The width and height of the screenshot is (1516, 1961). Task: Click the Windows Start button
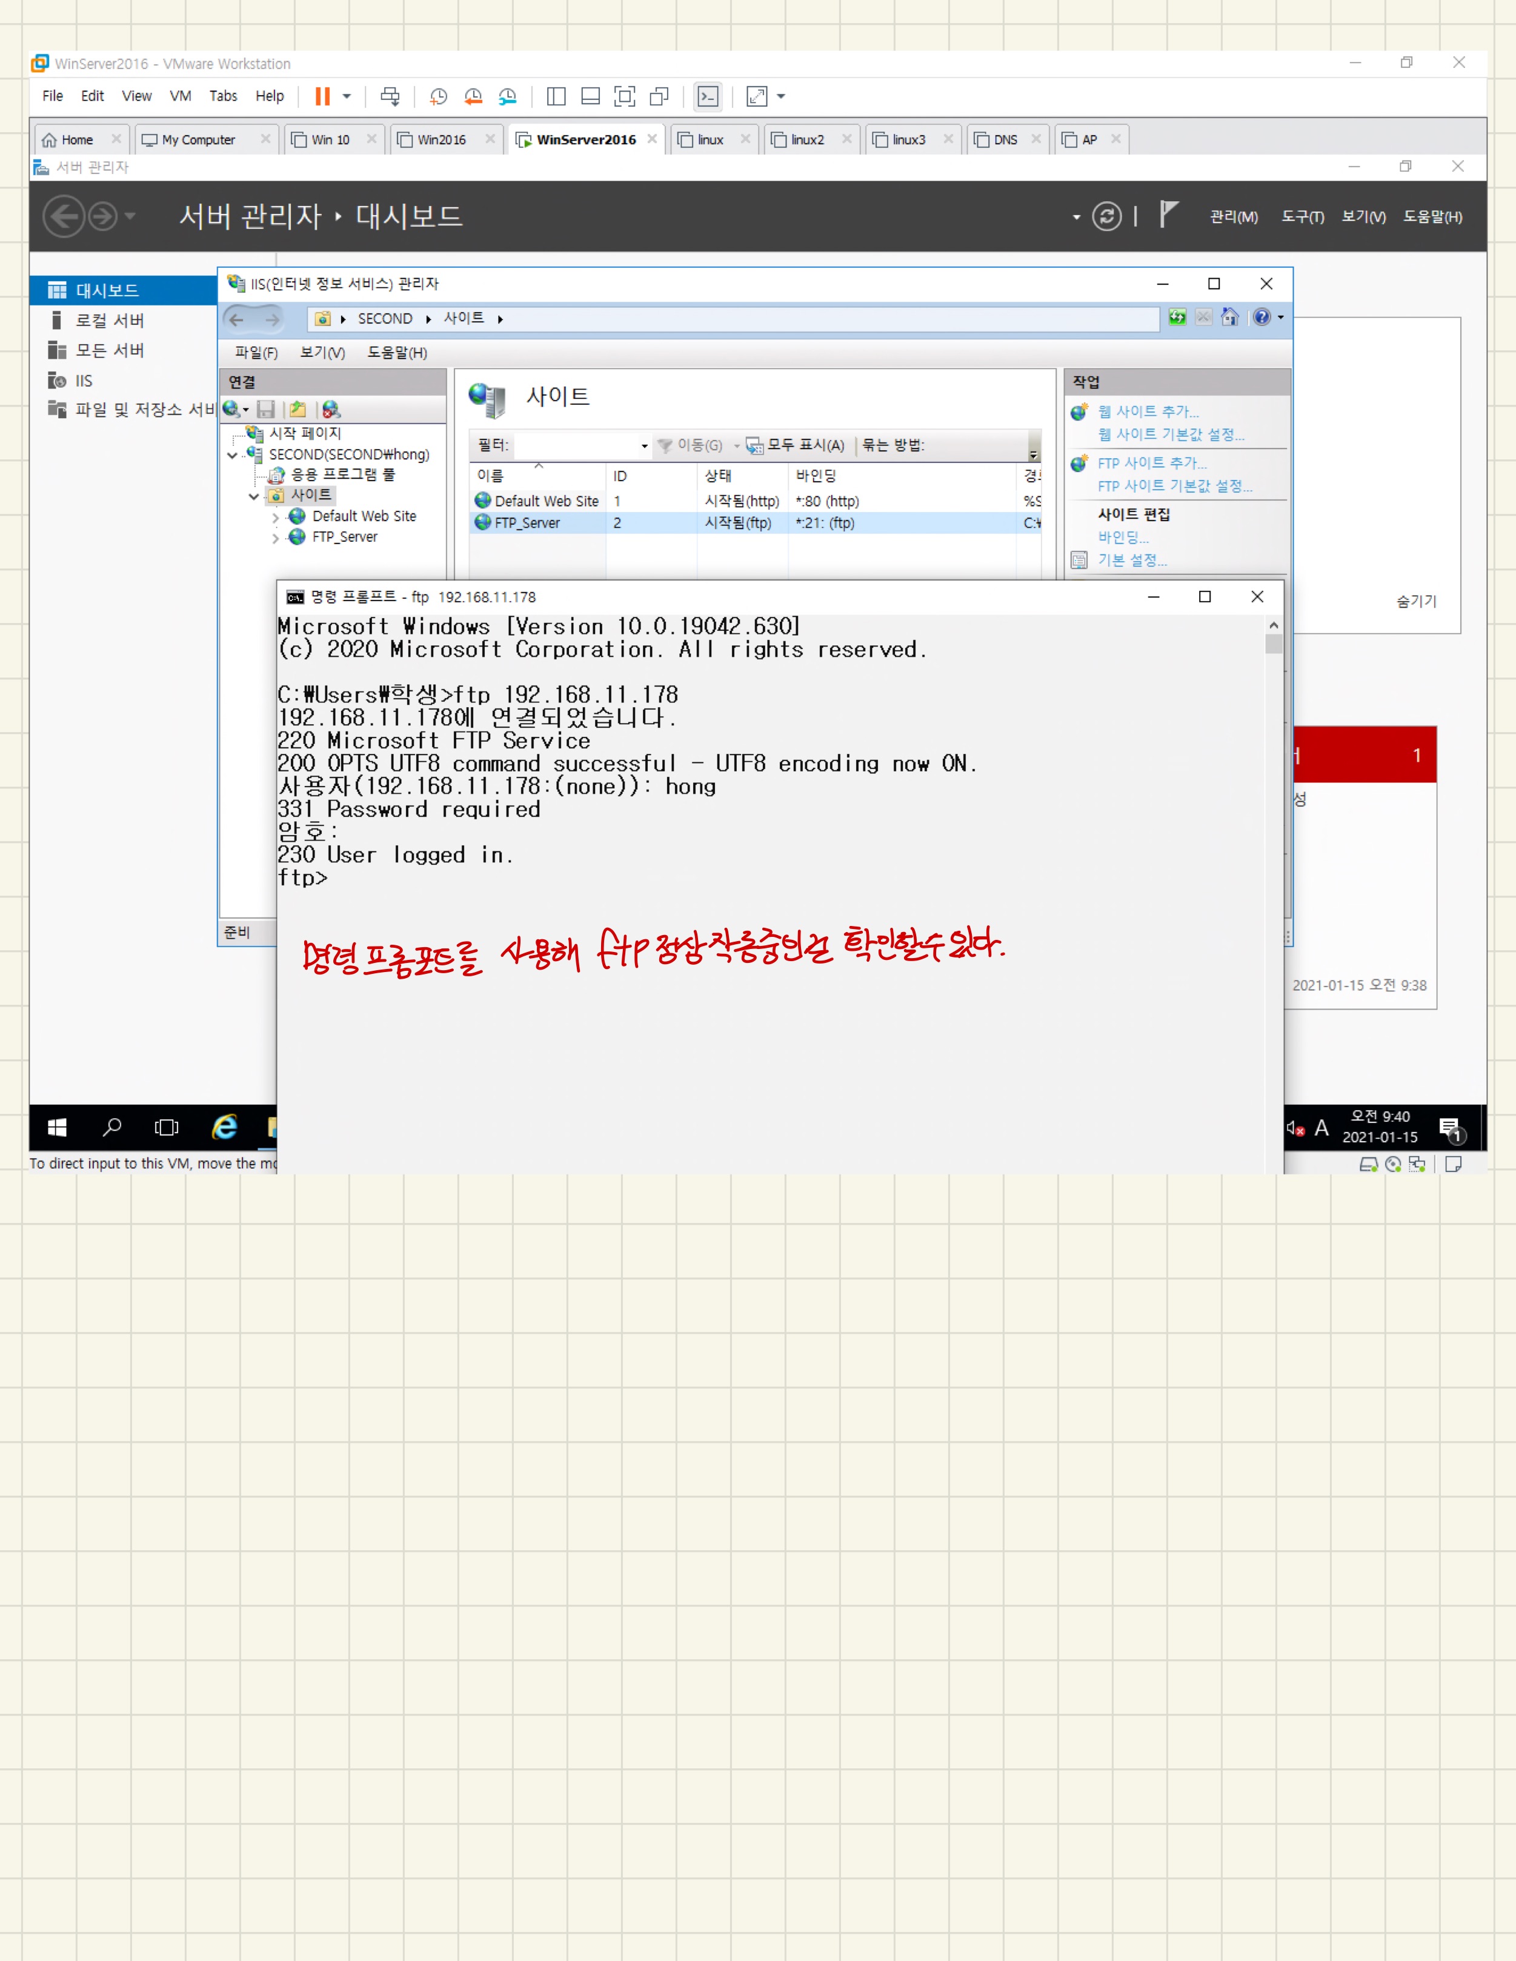point(56,1128)
